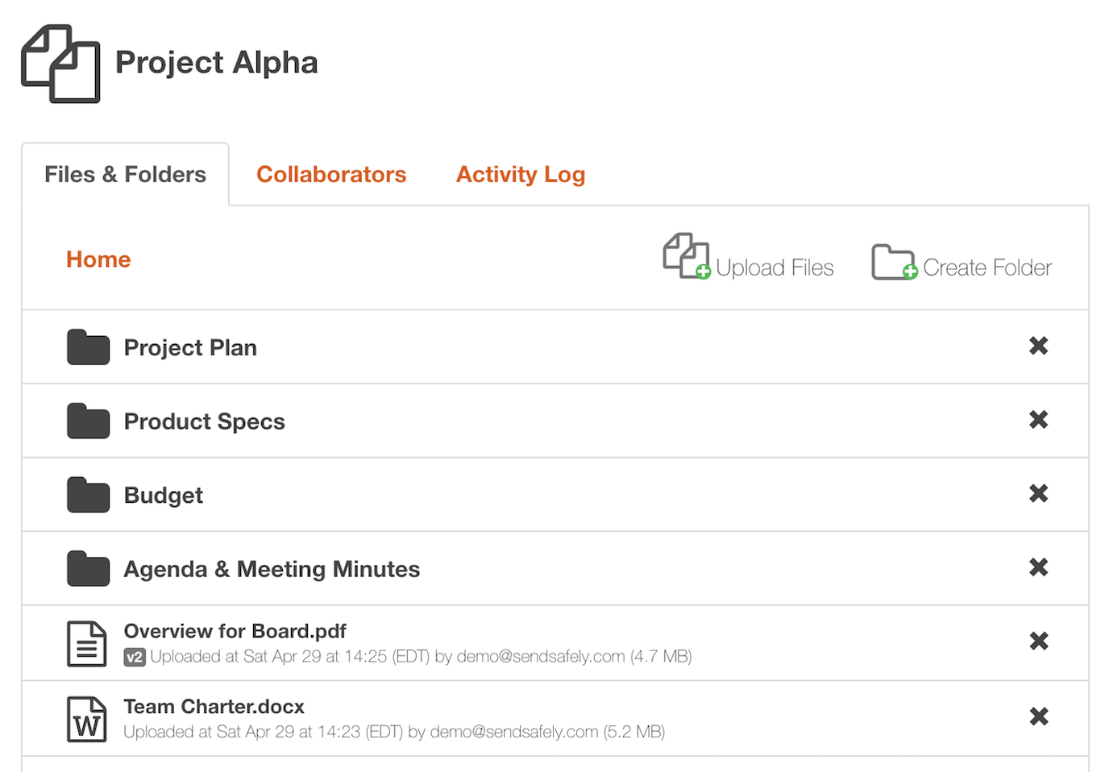Remove Agenda & Meeting Minutes folder
The height and width of the screenshot is (772, 1109).
point(1038,567)
